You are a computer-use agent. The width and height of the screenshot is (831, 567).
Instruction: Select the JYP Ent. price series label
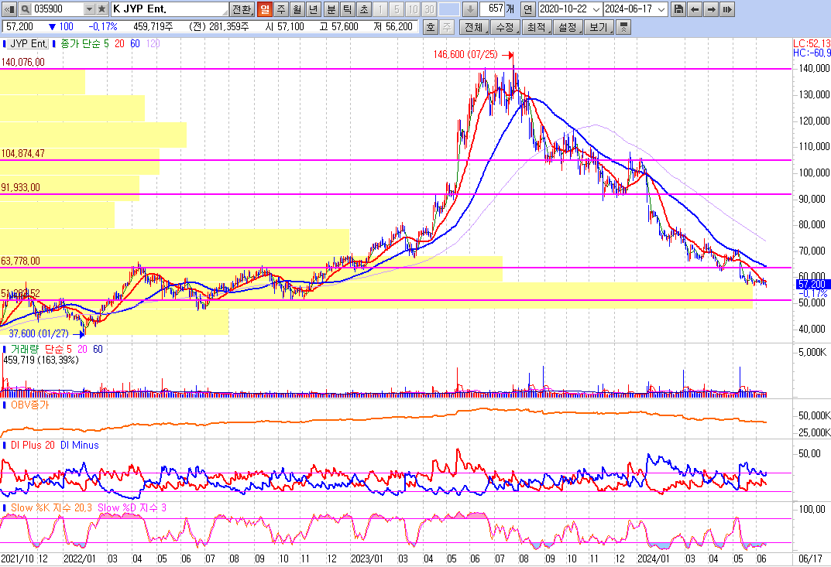pyautogui.click(x=29, y=43)
